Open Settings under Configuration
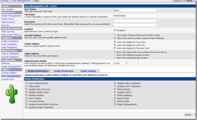The image size is (197, 120). pyautogui.click(x=6, y=63)
